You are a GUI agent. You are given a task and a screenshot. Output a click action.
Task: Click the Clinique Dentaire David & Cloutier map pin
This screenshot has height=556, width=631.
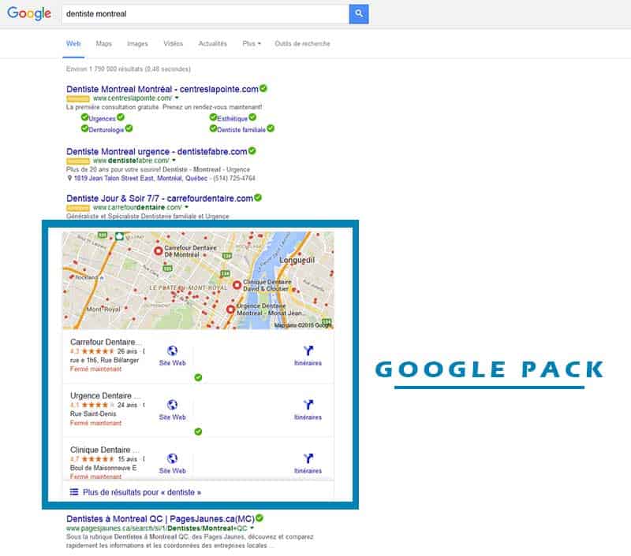(237, 285)
